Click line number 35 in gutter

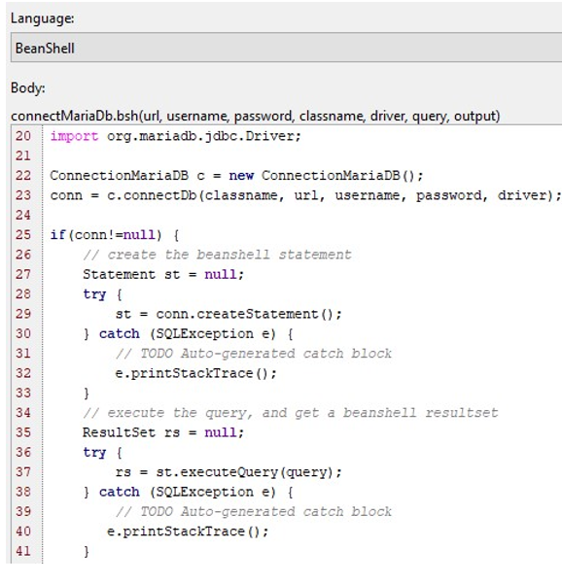click(x=23, y=432)
